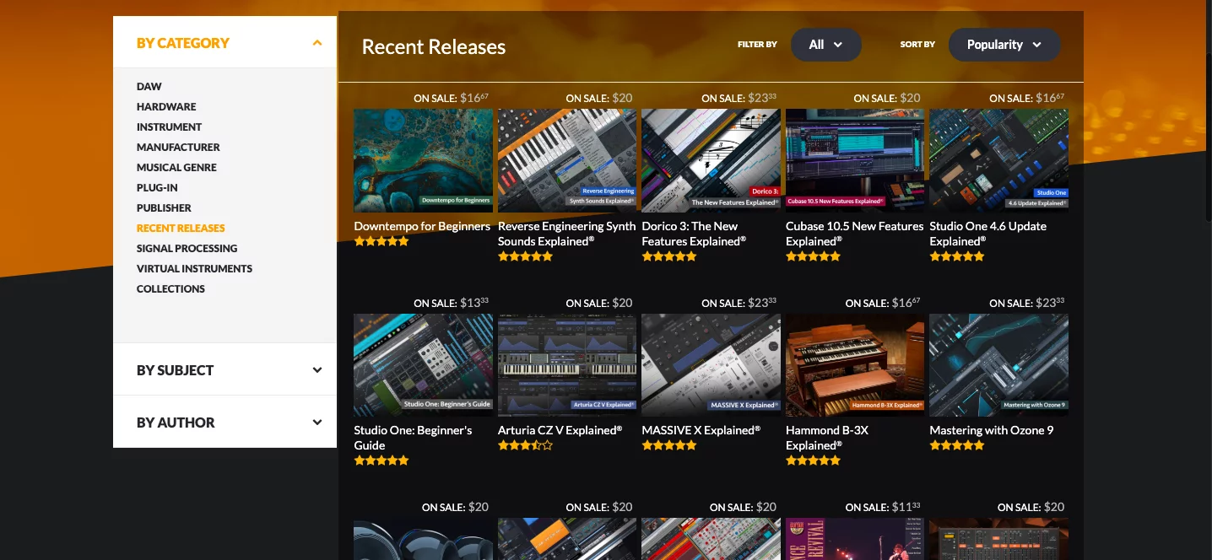The height and width of the screenshot is (560, 1212).
Task: Click Arturia CZ V Explained title
Action: pos(560,430)
